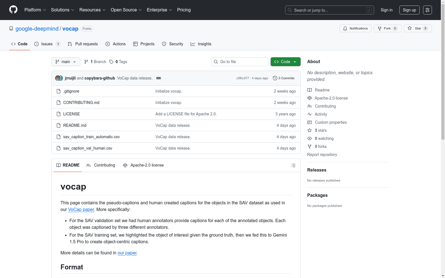Click the star icon beside 5 stars

point(310,130)
